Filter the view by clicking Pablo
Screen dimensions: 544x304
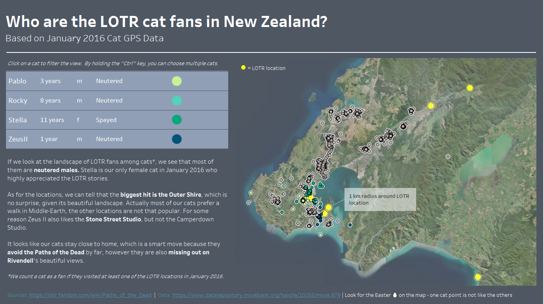pos(18,81)
